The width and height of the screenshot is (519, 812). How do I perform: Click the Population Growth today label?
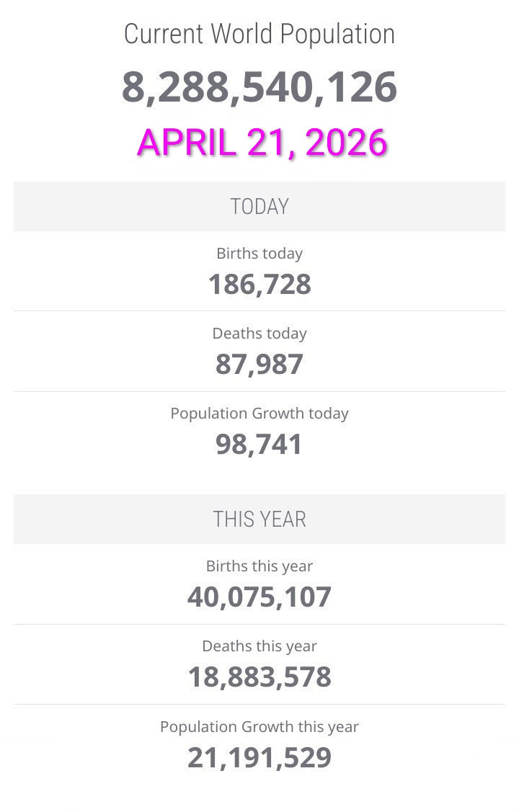(x=259, y=414)
